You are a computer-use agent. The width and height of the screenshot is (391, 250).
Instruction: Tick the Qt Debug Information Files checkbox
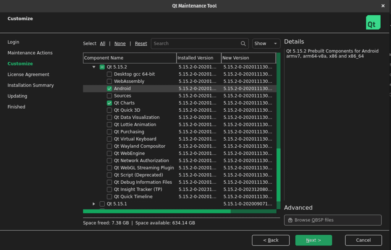(109, 183)
